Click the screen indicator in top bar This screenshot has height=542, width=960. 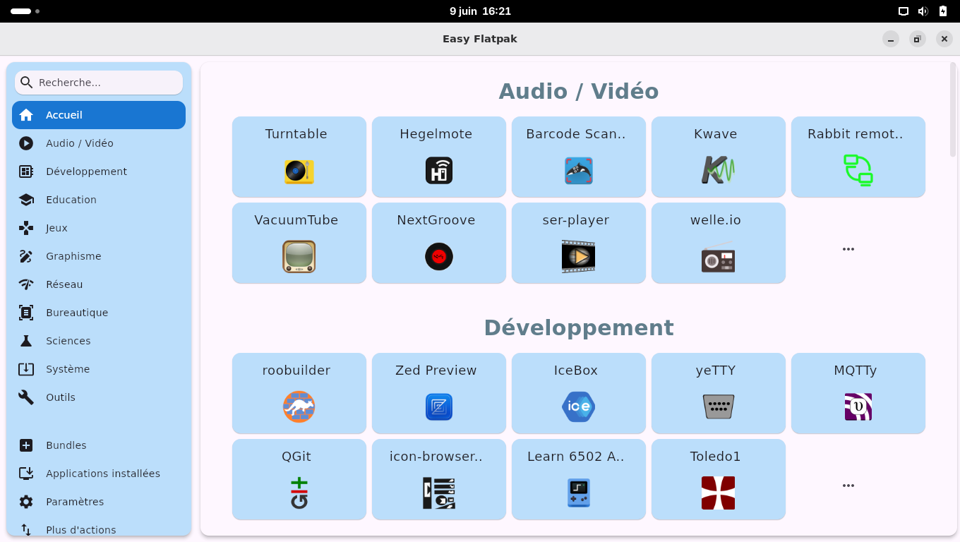(903, 11)
